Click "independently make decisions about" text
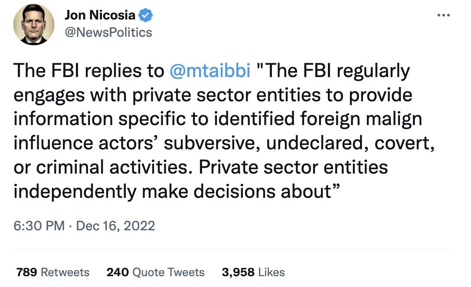The width and height of the screenshot is (471, 287). (x=172, y=192)
